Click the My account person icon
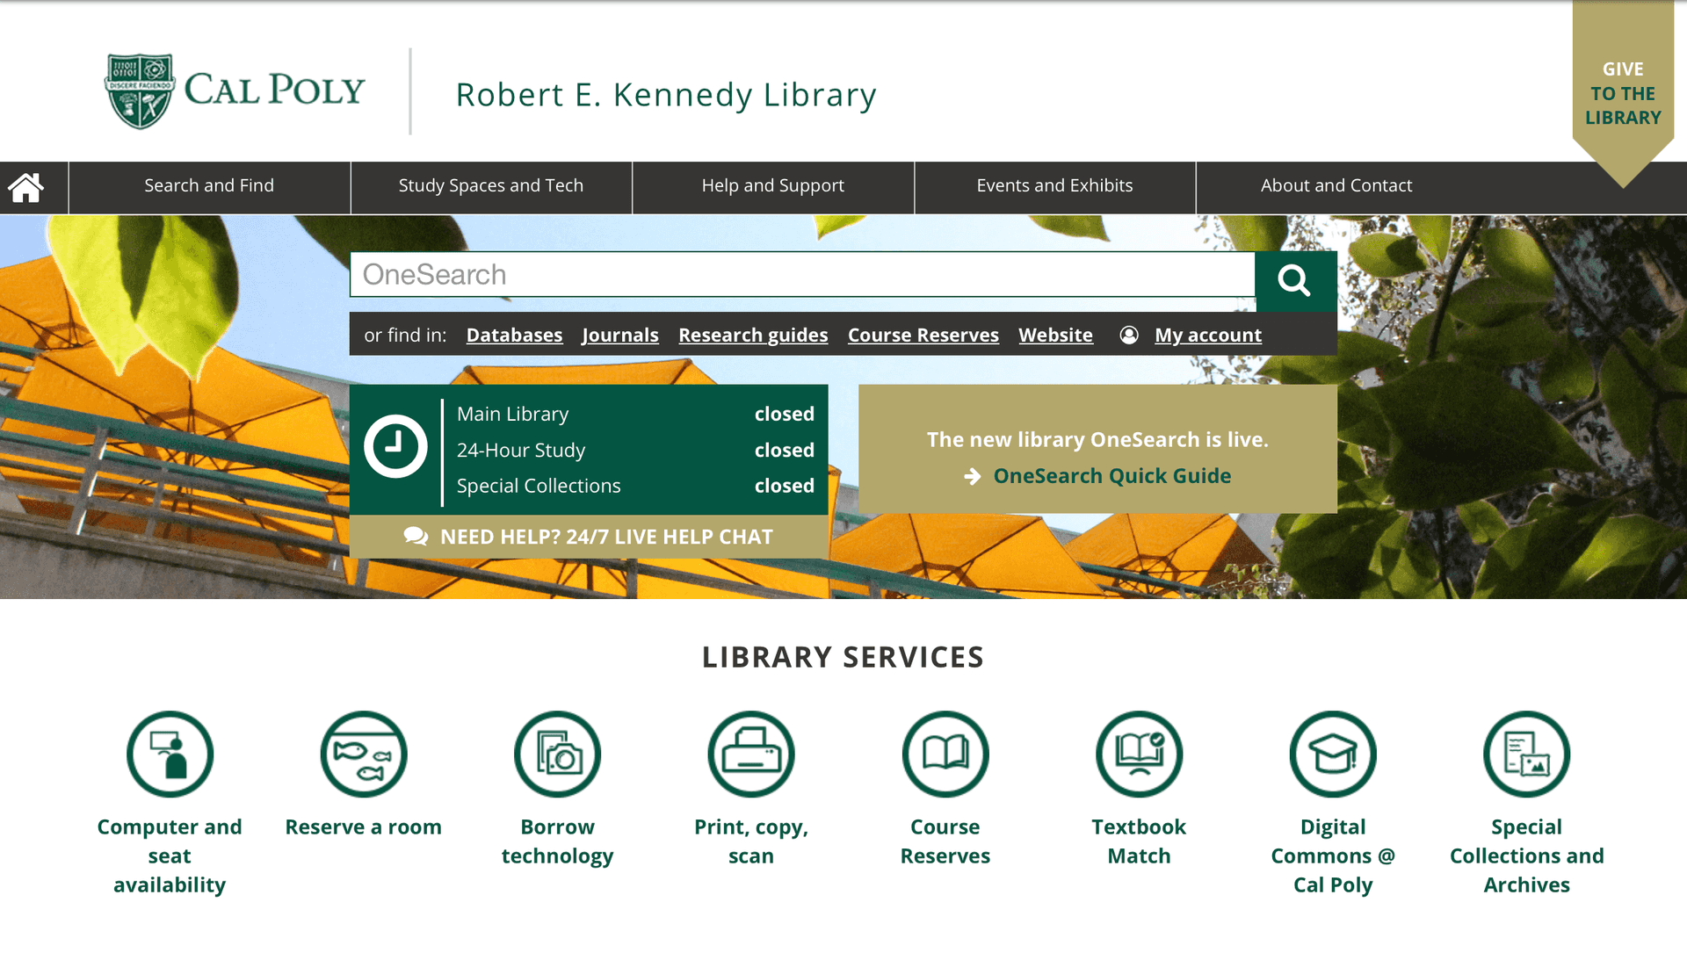This screenshot has height=953, width=1687. point(1129,335)
